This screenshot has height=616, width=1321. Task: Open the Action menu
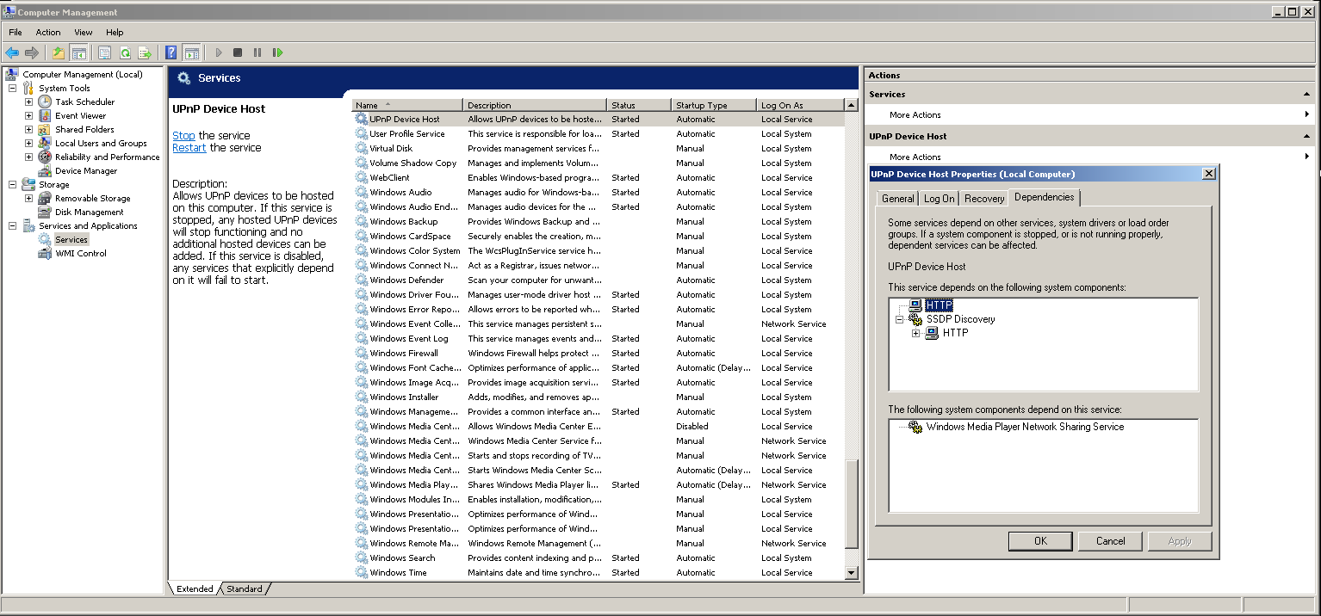point(48,32)
